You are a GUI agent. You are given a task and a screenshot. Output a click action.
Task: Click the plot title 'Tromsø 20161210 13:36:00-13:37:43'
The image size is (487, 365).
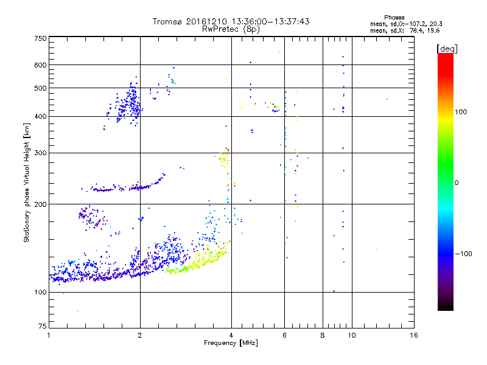tap(231, 21)
